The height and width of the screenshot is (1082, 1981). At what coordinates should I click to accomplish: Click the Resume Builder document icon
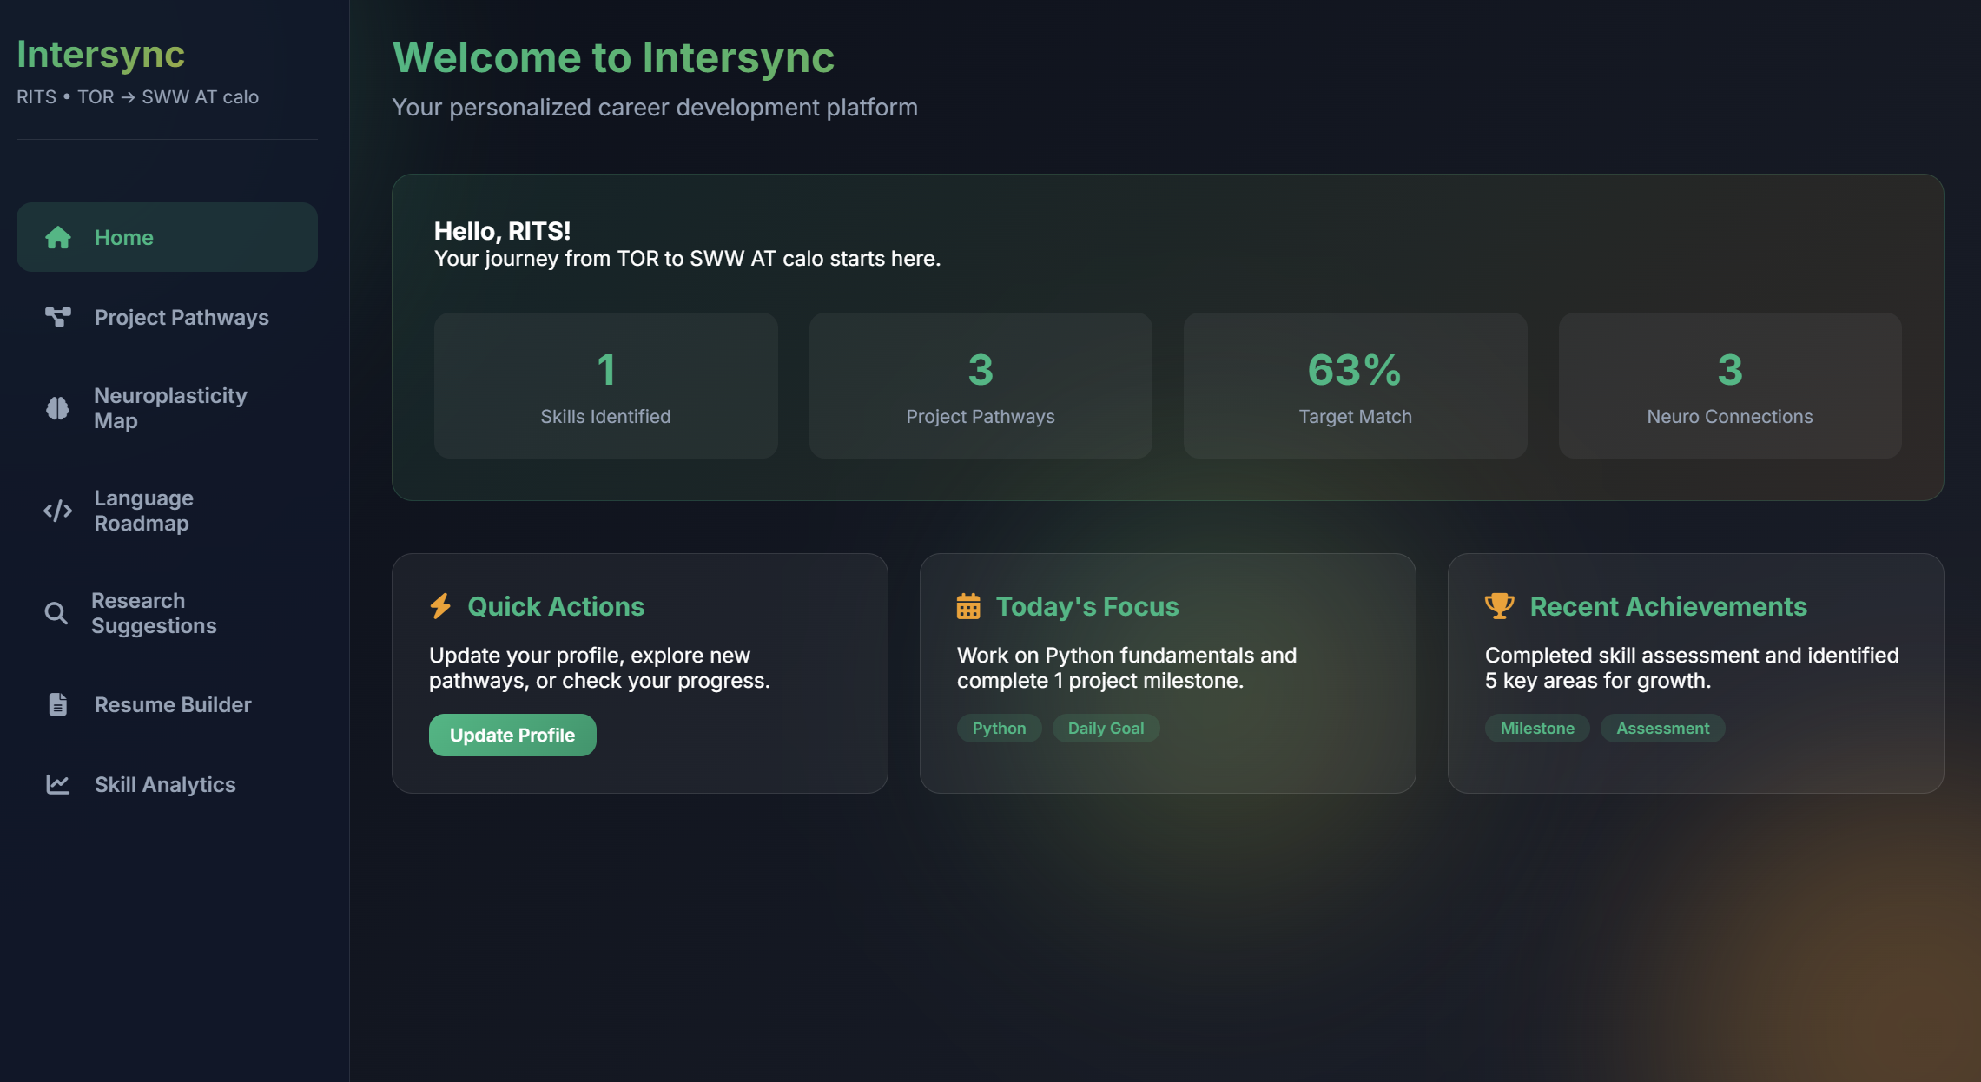[58, 704]
